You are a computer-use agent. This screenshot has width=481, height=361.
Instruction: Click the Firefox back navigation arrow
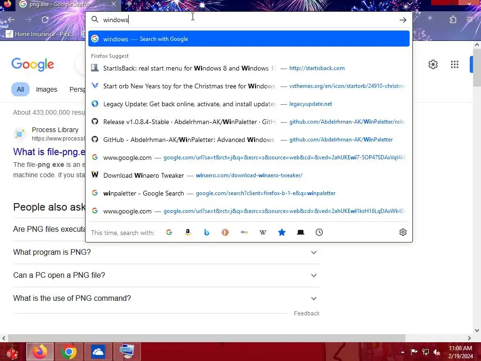point(11,20)
